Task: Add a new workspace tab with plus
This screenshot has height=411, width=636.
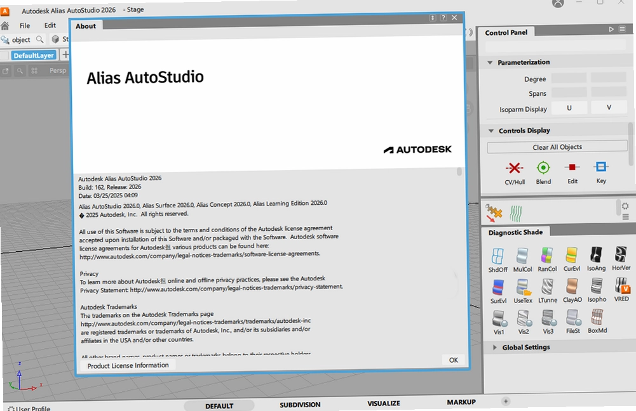Action: pos(505,401)
